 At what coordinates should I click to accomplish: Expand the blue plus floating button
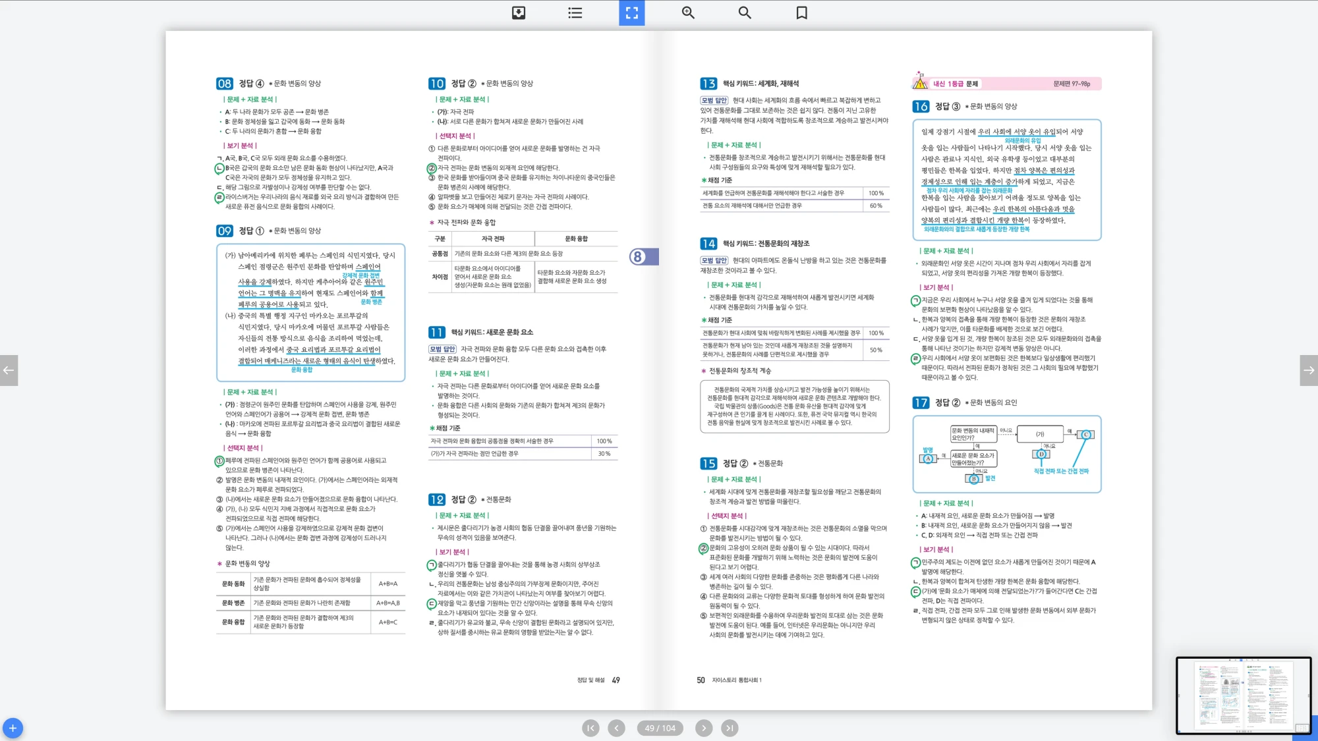tap(13, 728)
